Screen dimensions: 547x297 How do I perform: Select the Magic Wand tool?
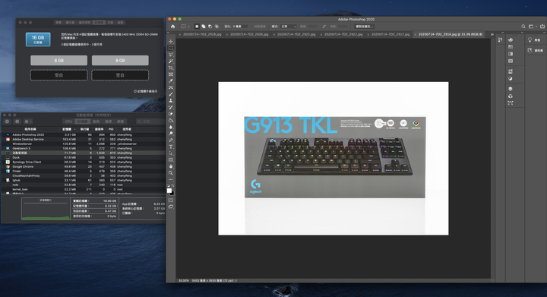point(171,62)
